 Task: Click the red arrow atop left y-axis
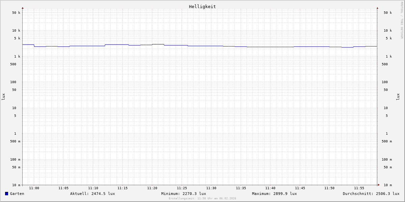(23, 8)
